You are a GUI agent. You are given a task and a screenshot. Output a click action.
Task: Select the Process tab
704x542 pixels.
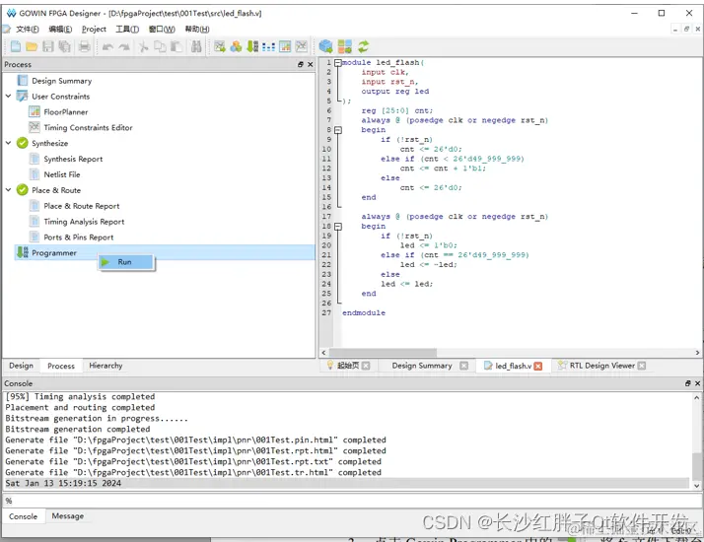(61, 367)
